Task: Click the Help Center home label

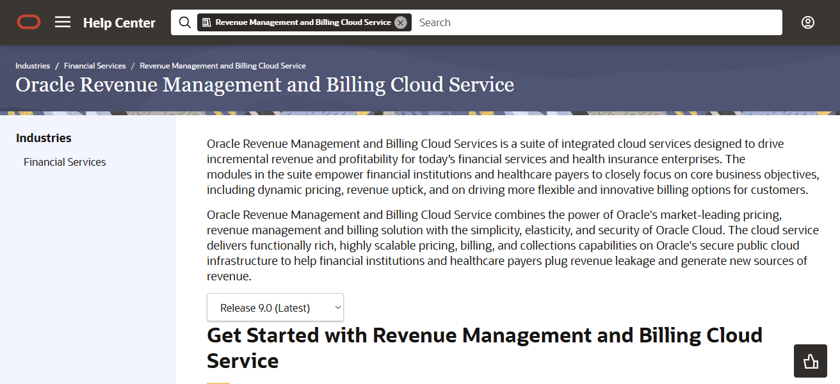Action: point(119,22)
